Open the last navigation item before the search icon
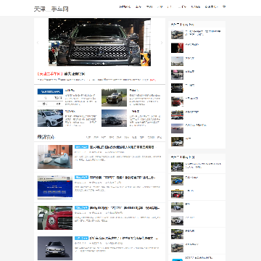This screenshot has width=261, height=261. coord(211,7)
